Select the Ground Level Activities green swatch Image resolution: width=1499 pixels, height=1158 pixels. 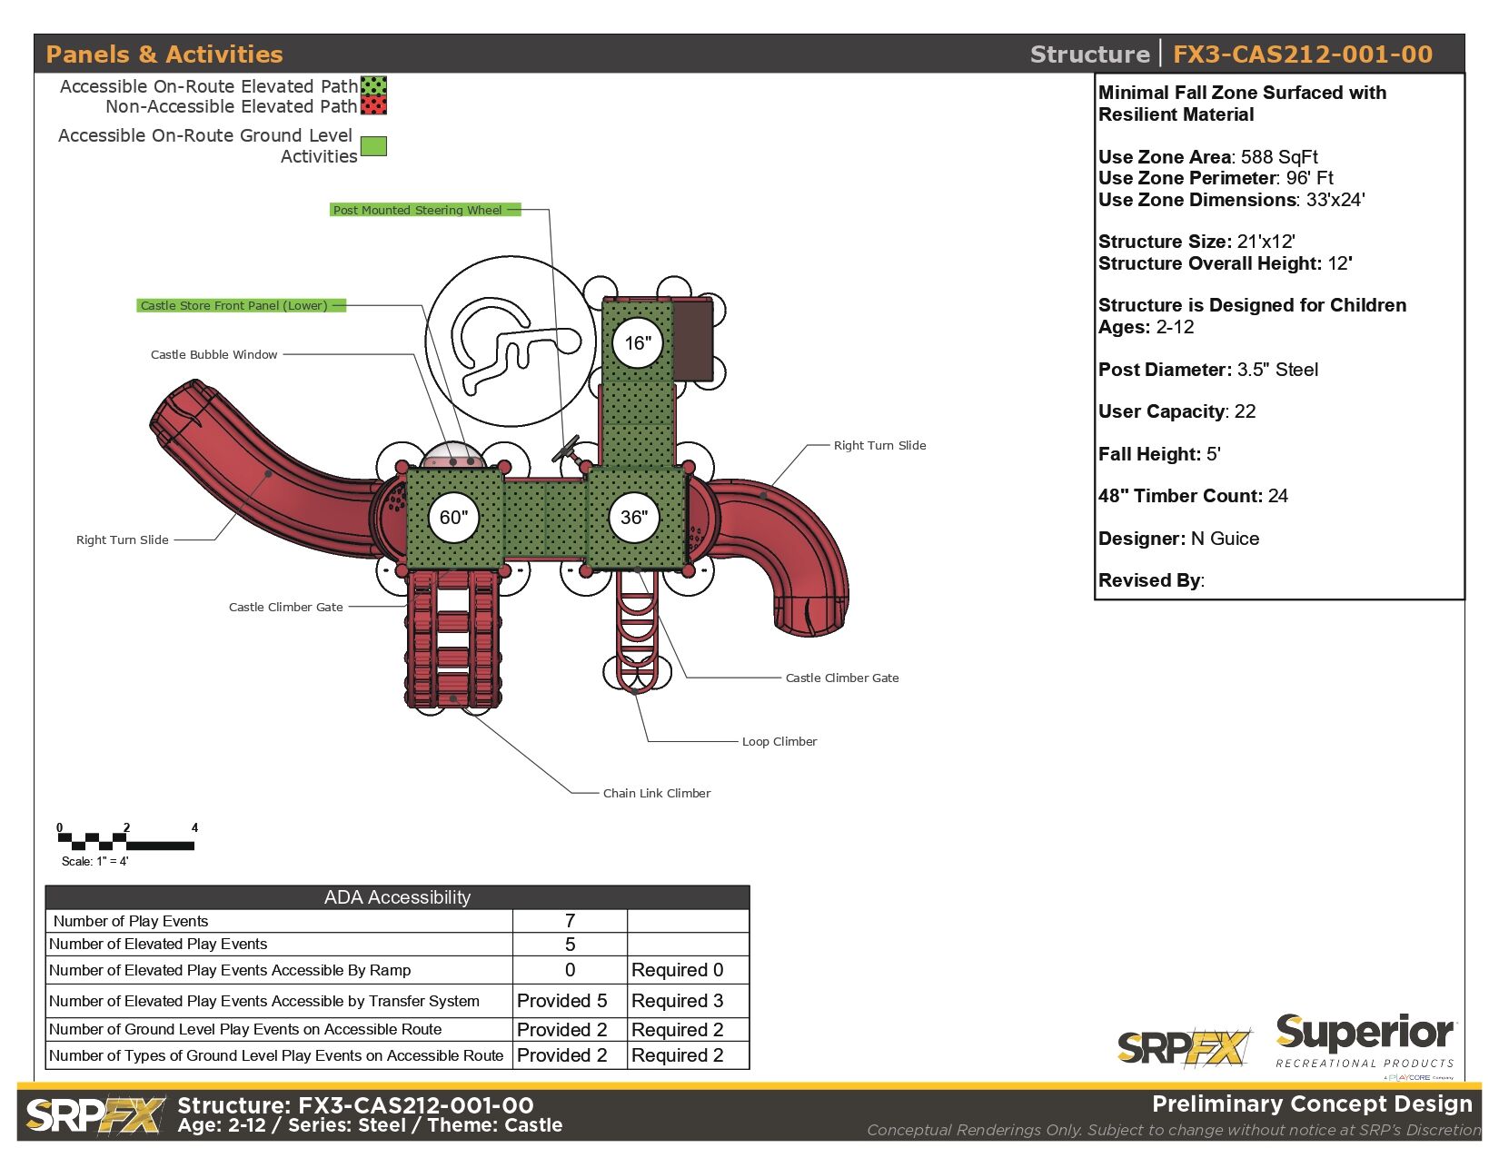(x=373, y=146)
